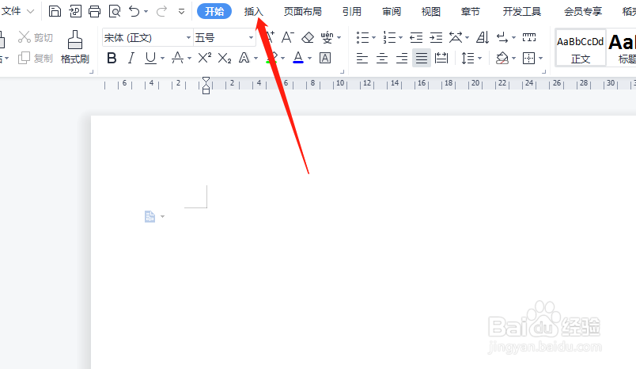The width and height of the screenshot is (636, 369).
Task: Click the numbered list icon
Action: pos(389,37)
